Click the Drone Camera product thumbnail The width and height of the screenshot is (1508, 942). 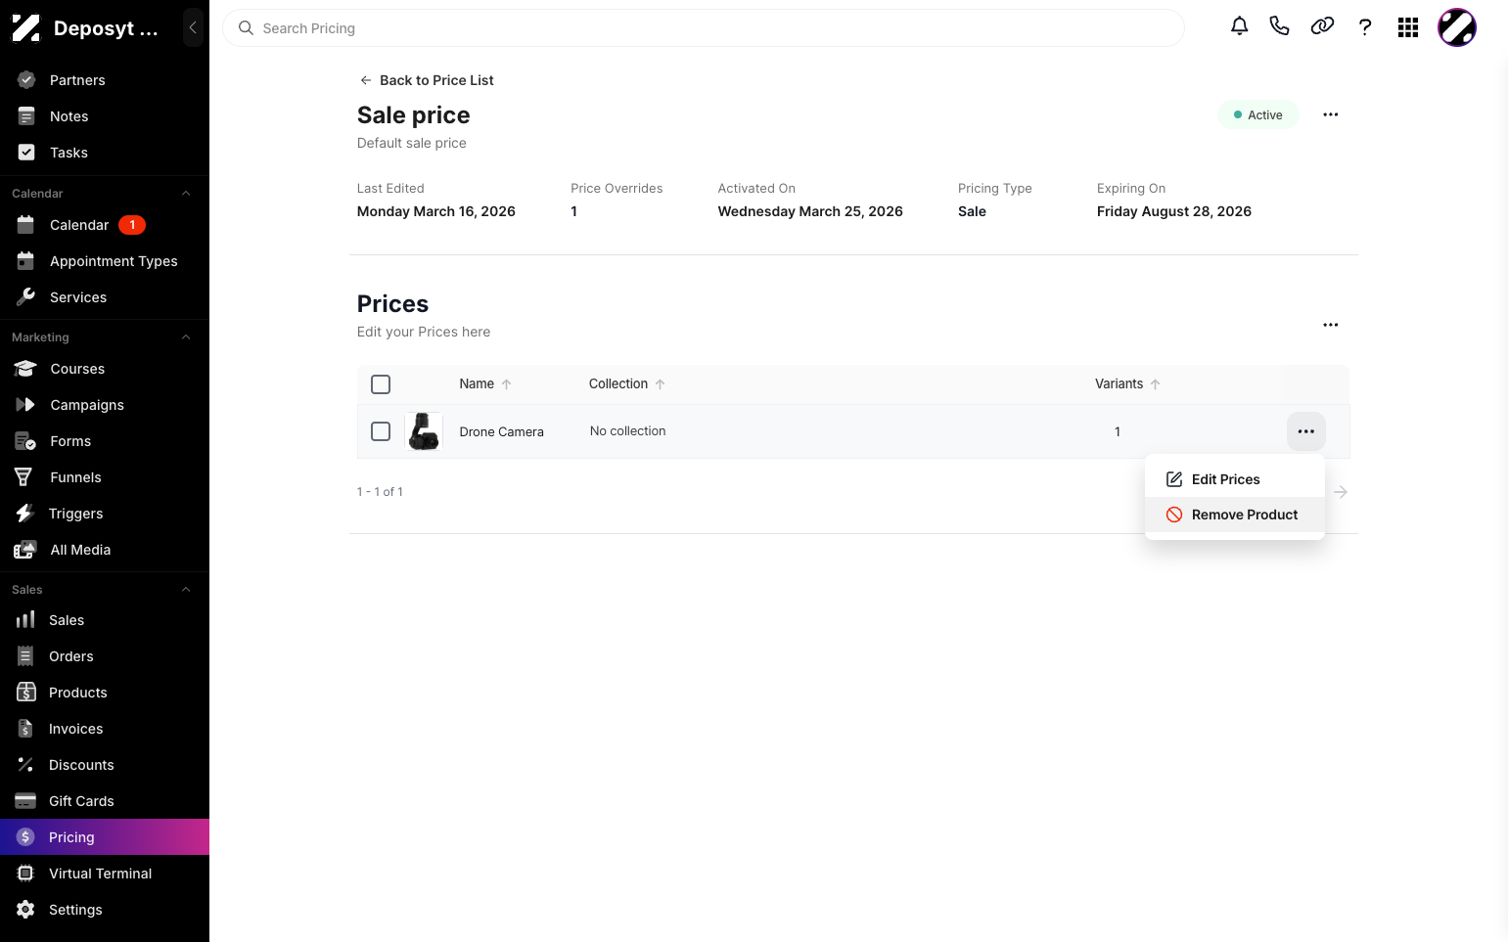click(x=424, y=431)
